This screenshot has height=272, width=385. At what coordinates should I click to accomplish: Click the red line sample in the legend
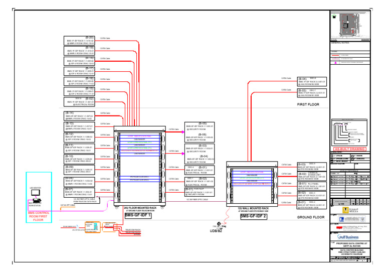click(x=335, y=55)
